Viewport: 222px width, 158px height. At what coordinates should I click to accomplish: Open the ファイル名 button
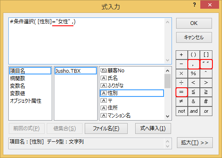click(106, 128)
